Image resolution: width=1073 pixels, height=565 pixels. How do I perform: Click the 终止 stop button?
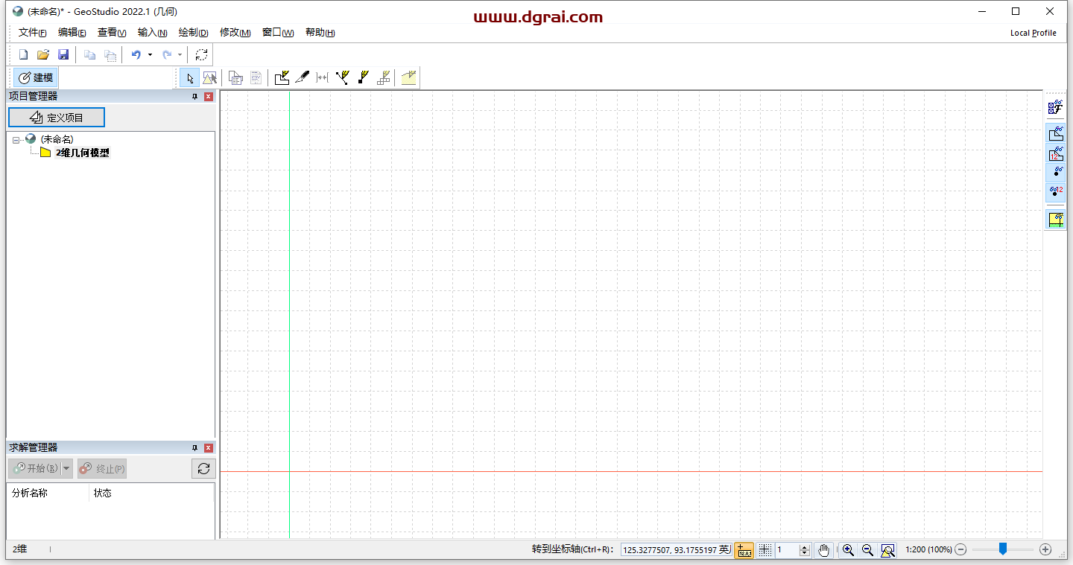tap(102, 468)
